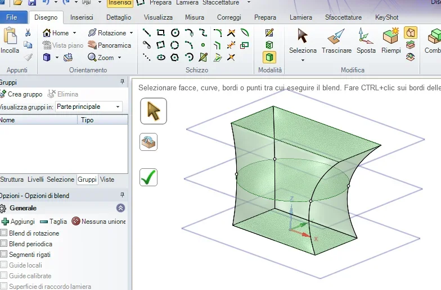Screen dimensions: 441x290
Task: Click the Incolla paste button
Action: point(10,40)
